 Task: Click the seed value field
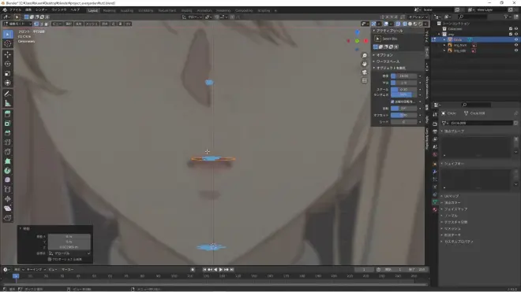[403, 122]
